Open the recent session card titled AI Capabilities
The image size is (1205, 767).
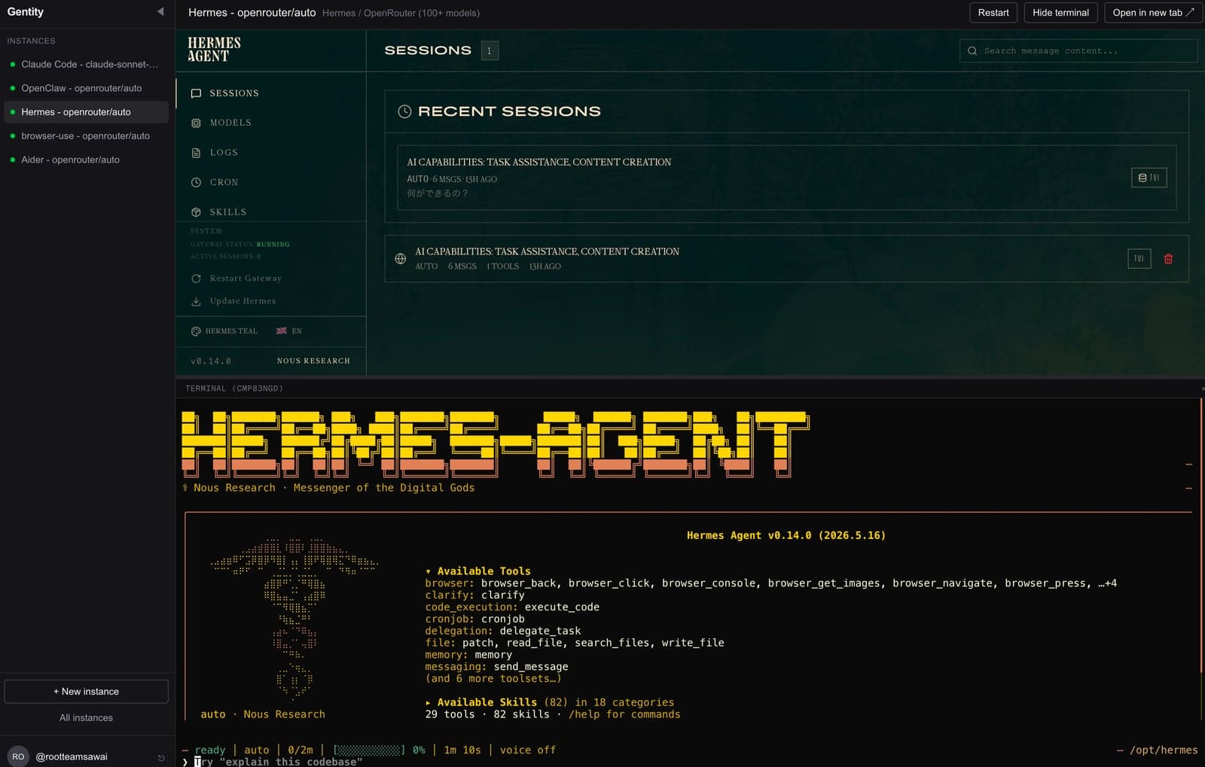click(786, 178)
